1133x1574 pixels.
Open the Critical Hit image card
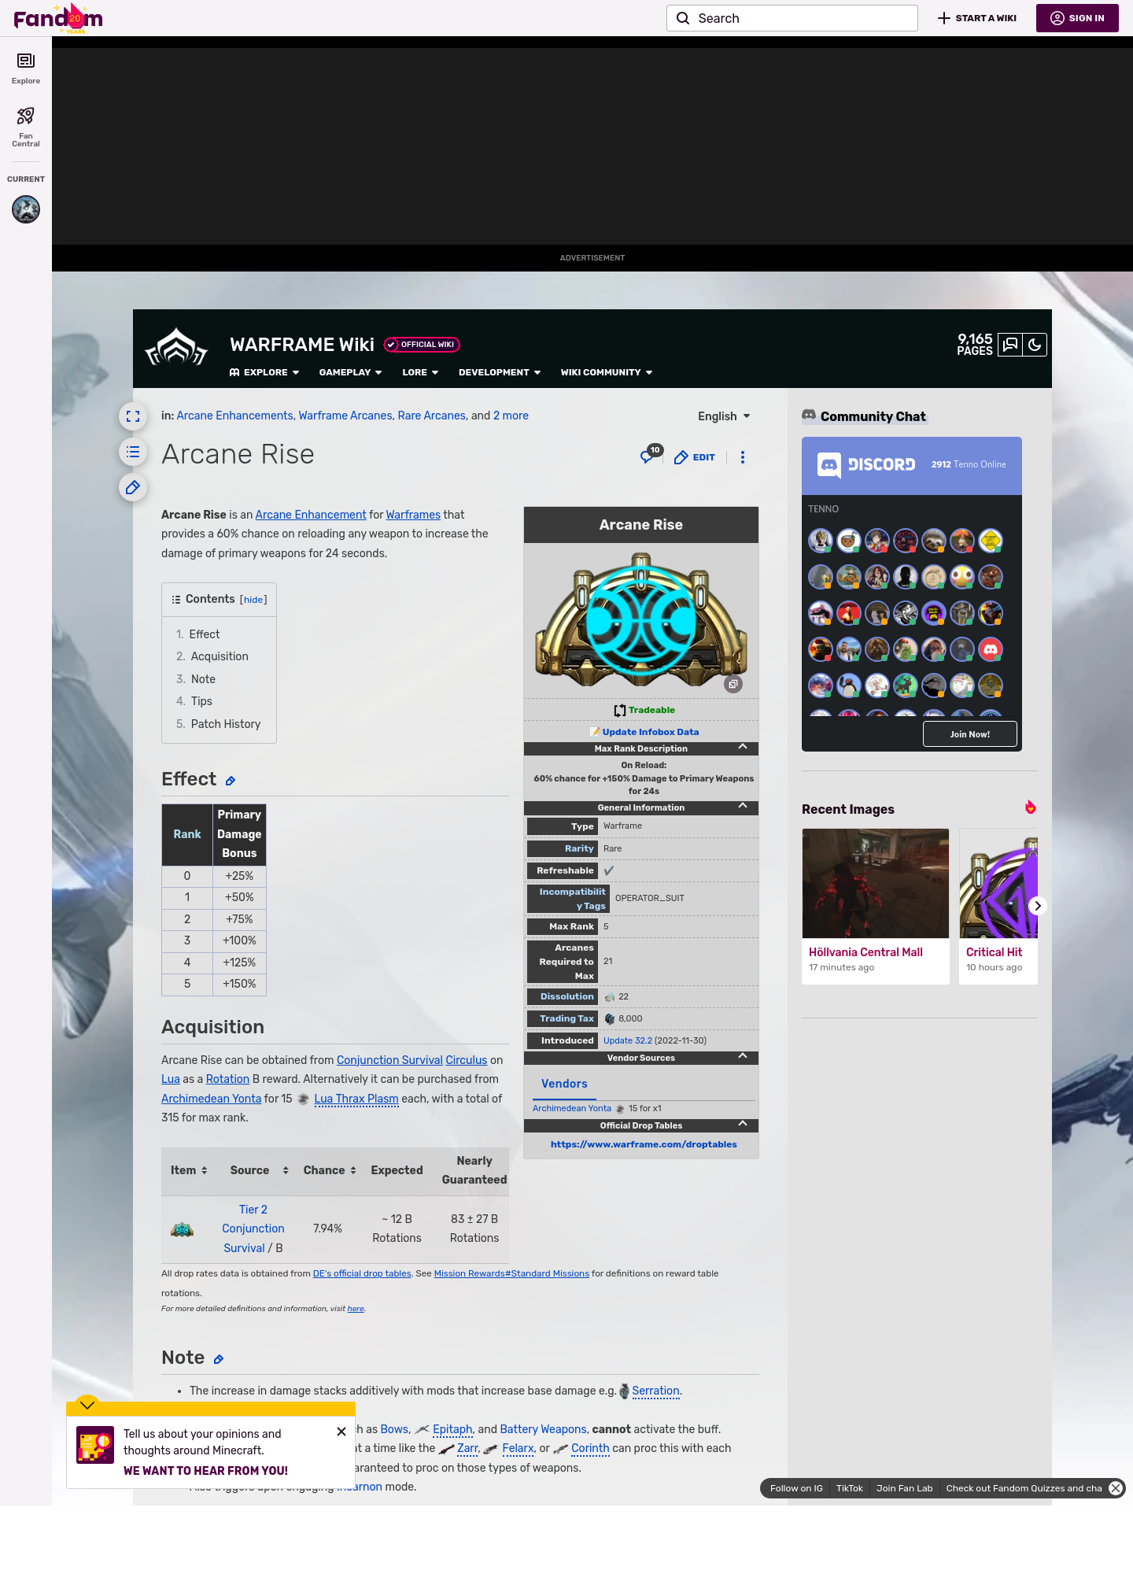[x=998, y=906]
